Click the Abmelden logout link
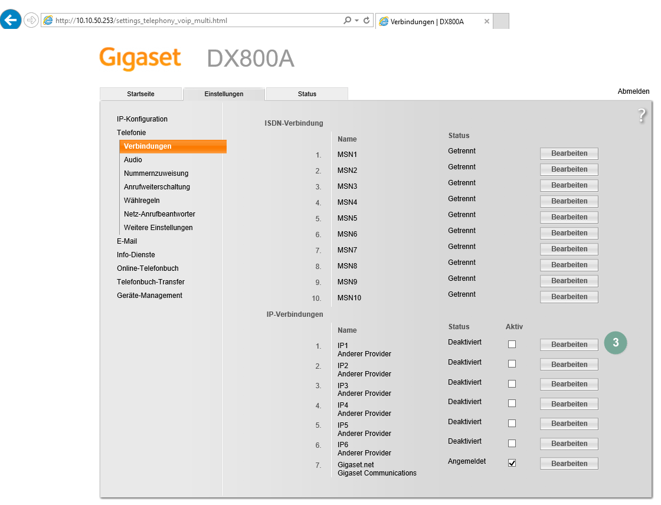Image resolution: width=661 pixels, height=505 pixels. coord(633,91)
